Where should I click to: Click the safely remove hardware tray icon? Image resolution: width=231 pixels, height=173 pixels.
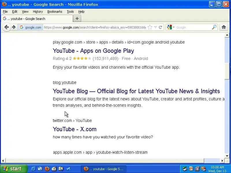coord(185,169)
